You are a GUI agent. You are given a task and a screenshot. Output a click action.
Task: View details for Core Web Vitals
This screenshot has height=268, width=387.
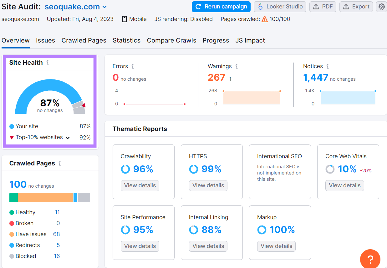click(x=345, y=185)
